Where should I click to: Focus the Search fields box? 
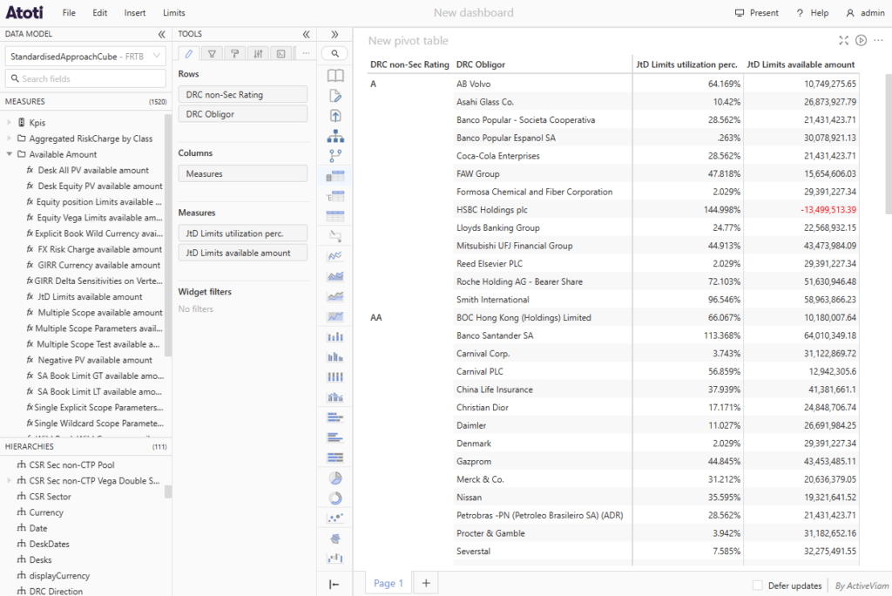[x=85, y=78]
